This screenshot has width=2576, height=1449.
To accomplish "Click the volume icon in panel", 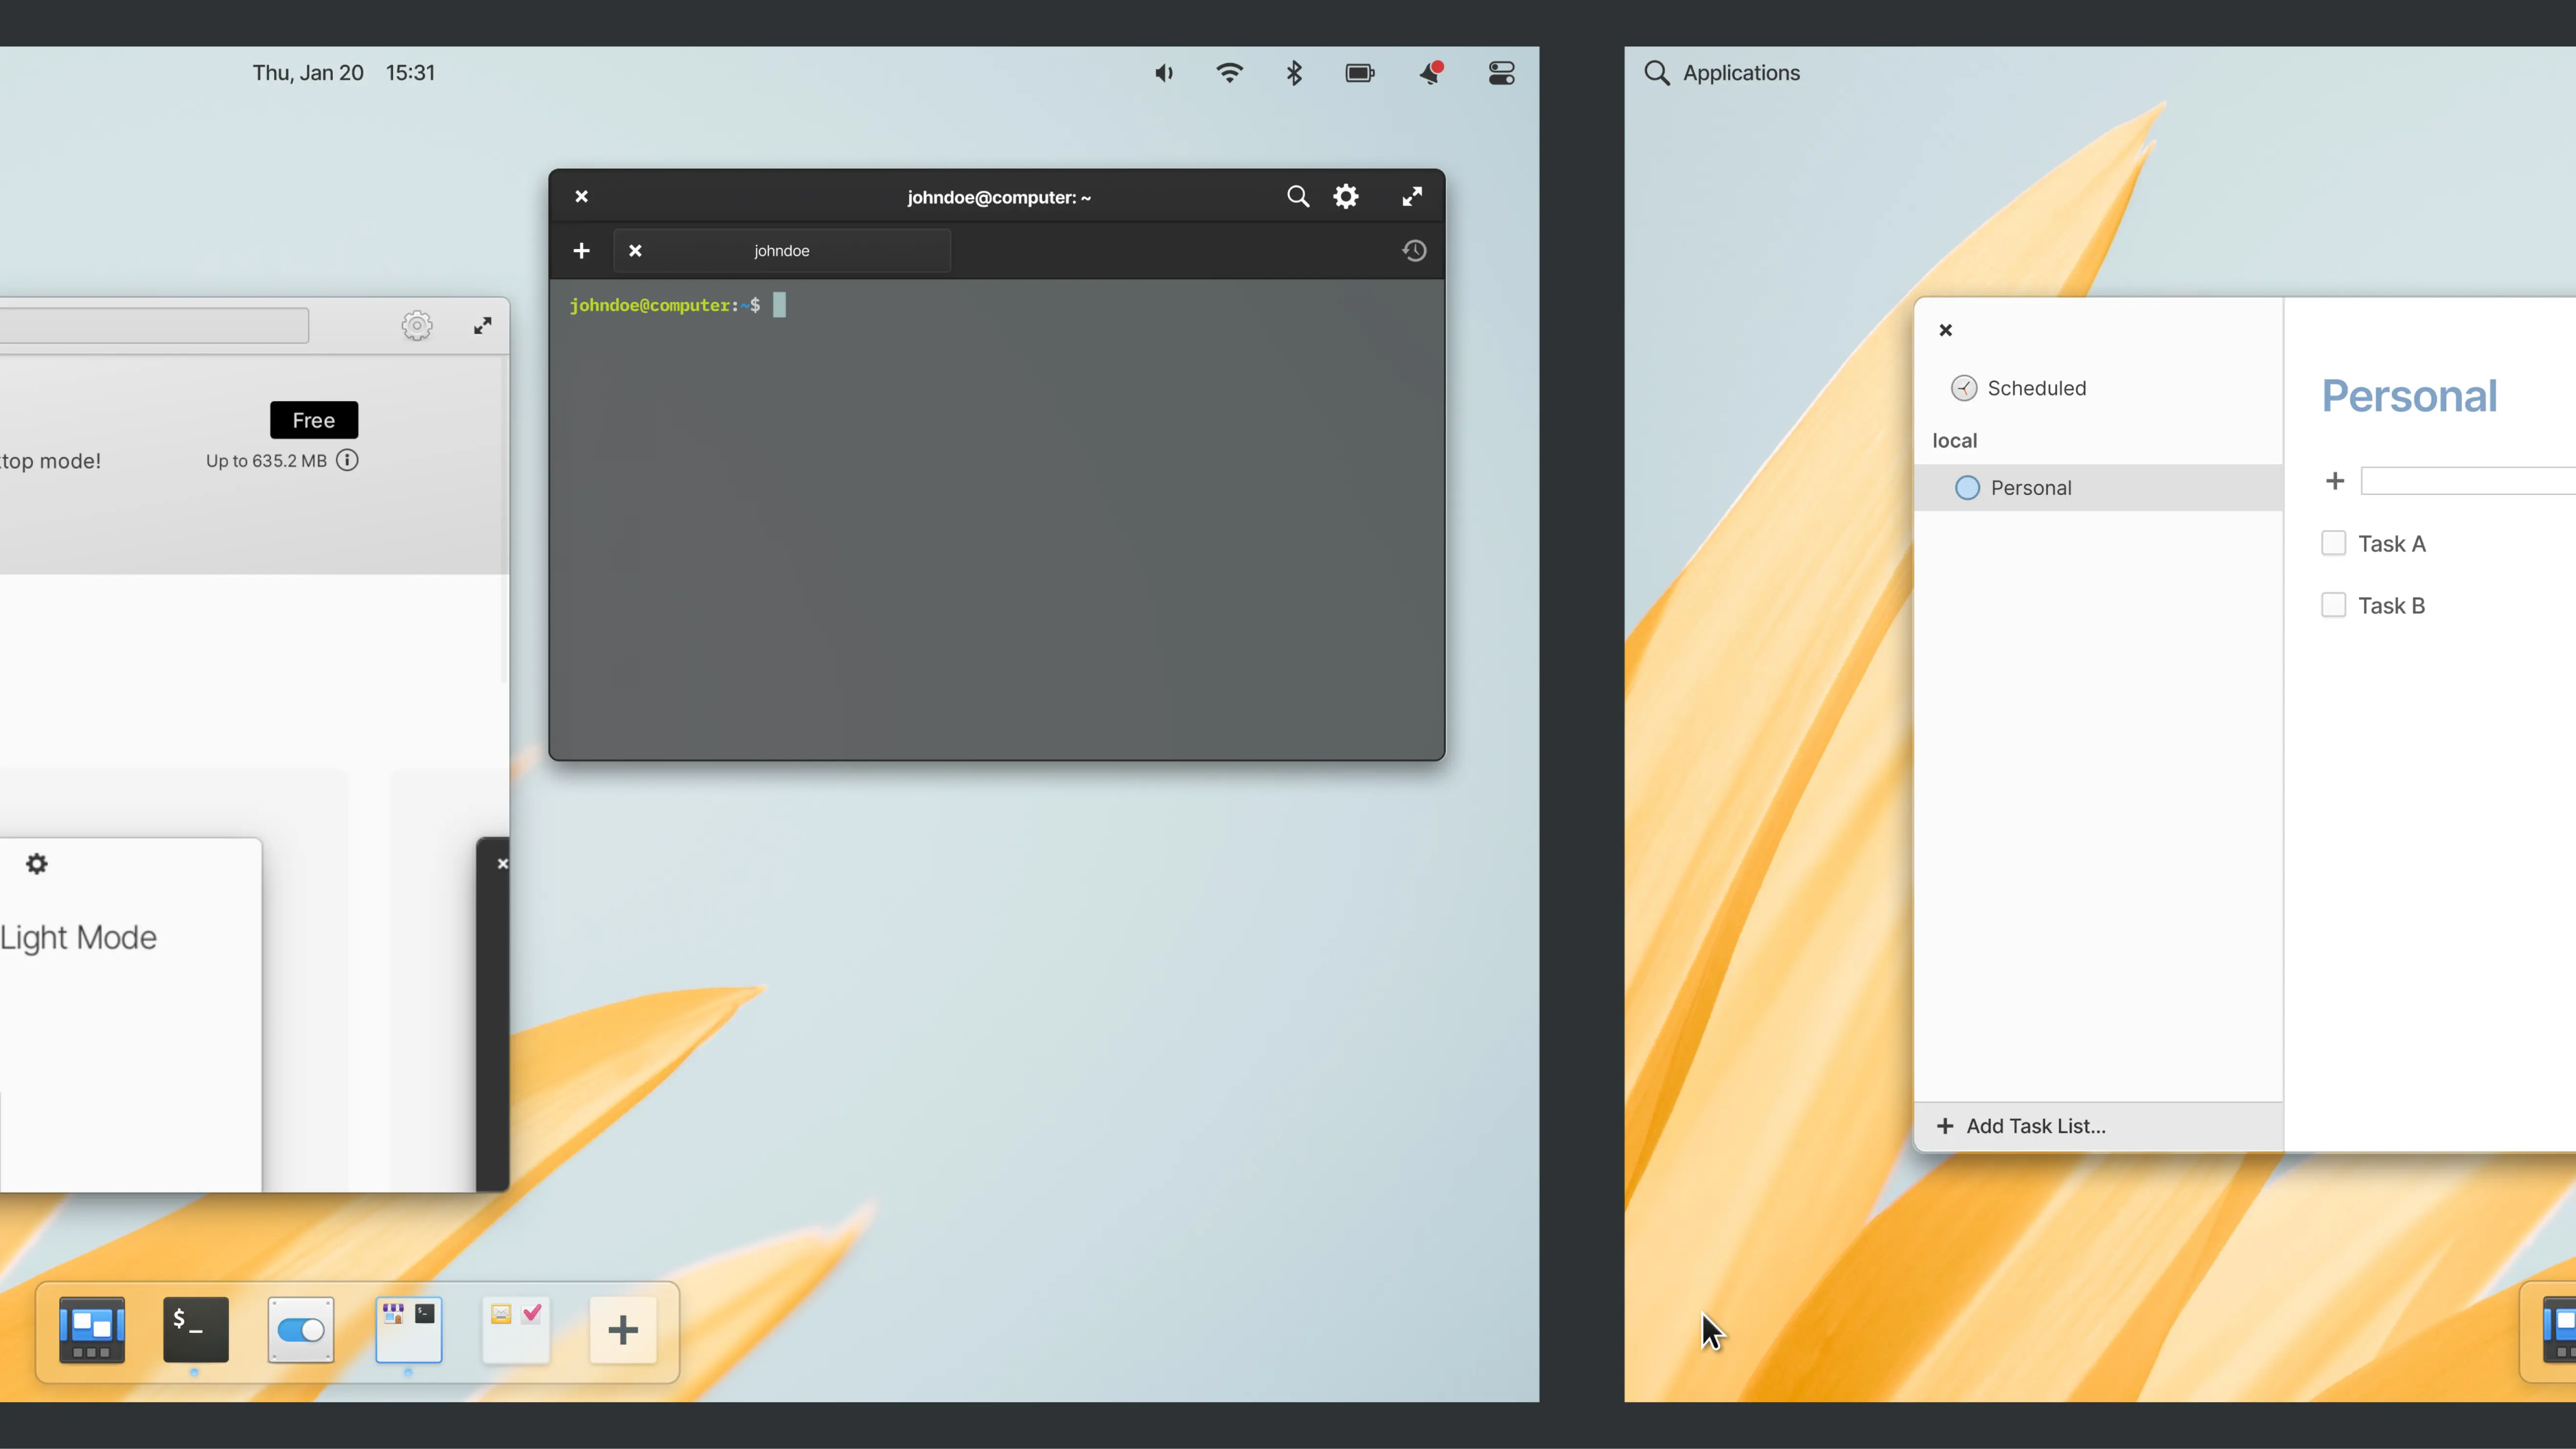I will pos(1164,73).
